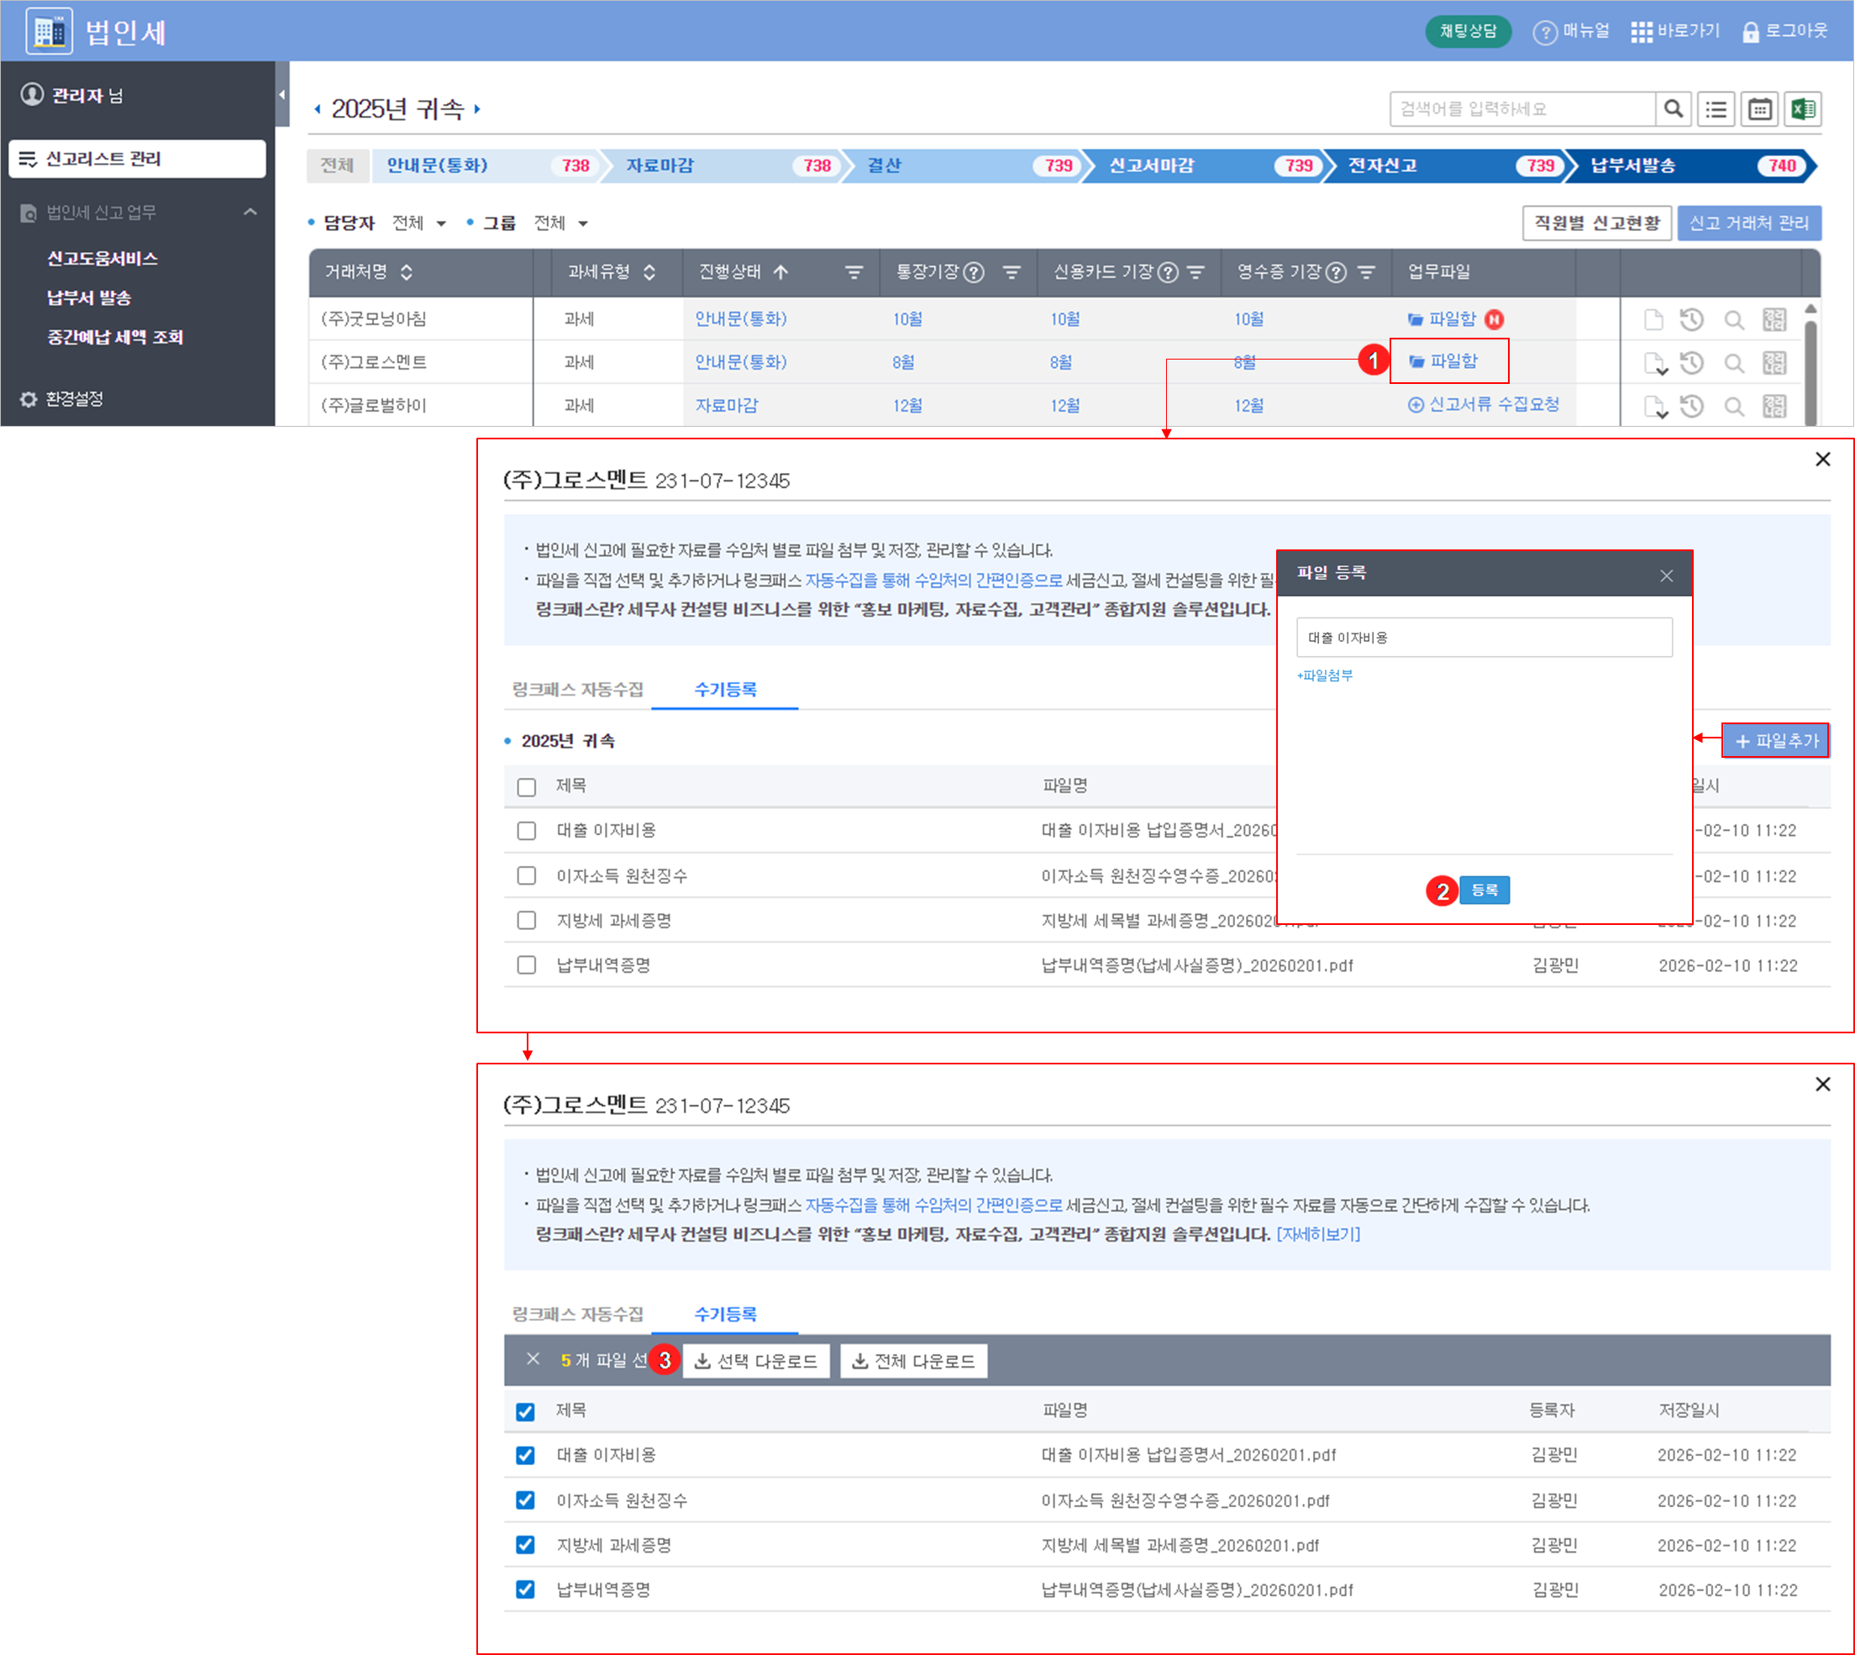Image resolution: width=1855 pixels, height=1655 pixels.
Task: Open the calendar view icon
Action: [1759, 109]
